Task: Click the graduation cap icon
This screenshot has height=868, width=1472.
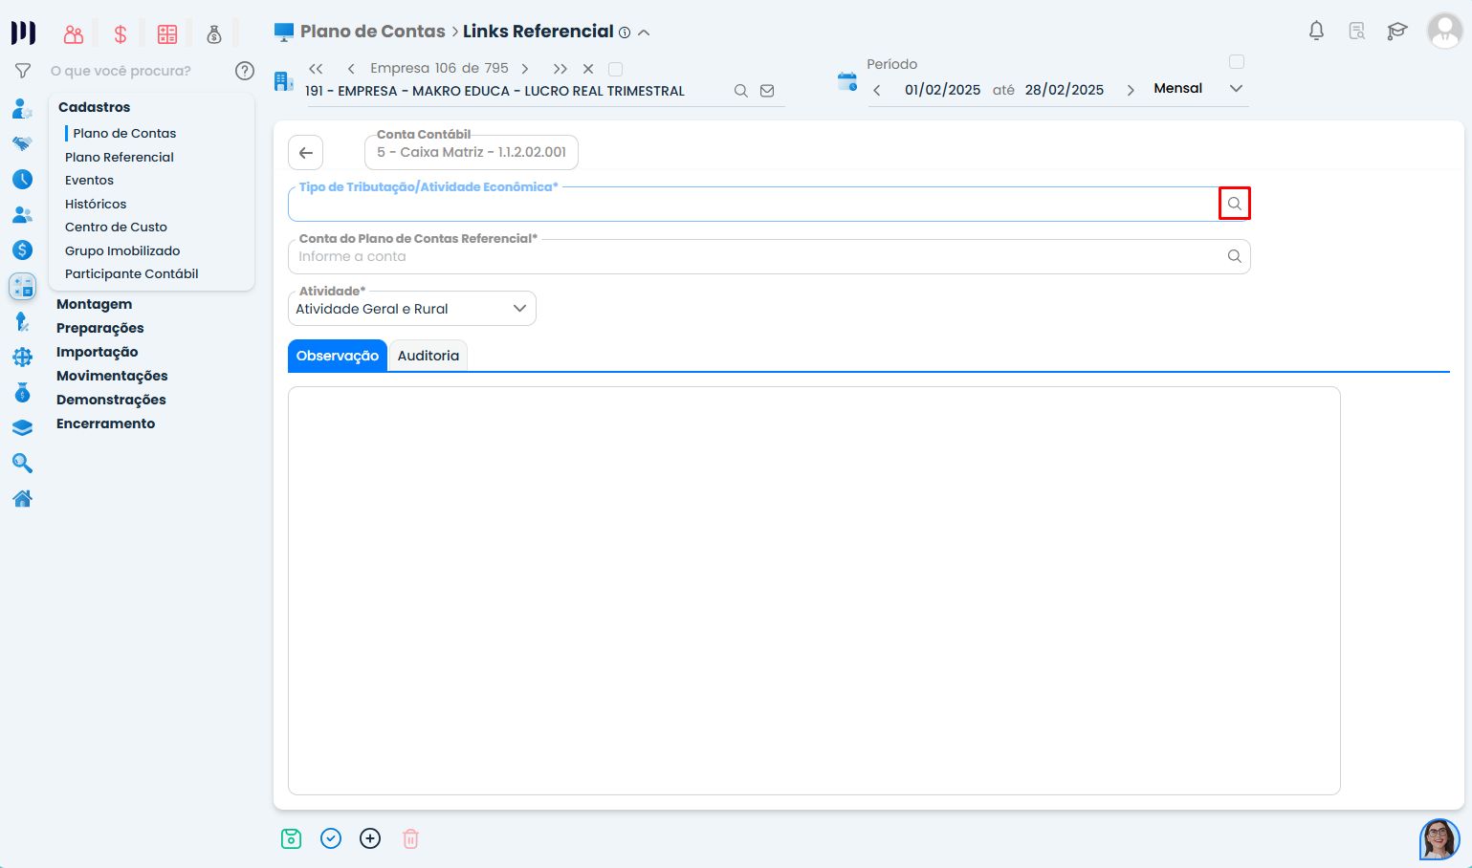Action: [1396, 31]
